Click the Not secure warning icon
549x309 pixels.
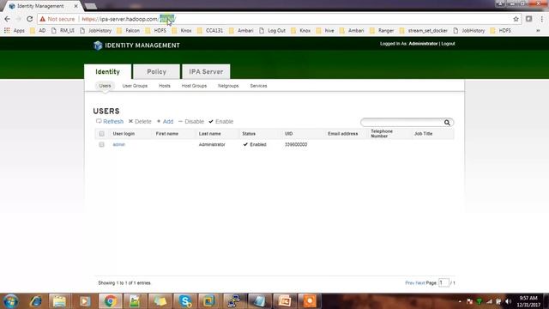coord(42,19)
